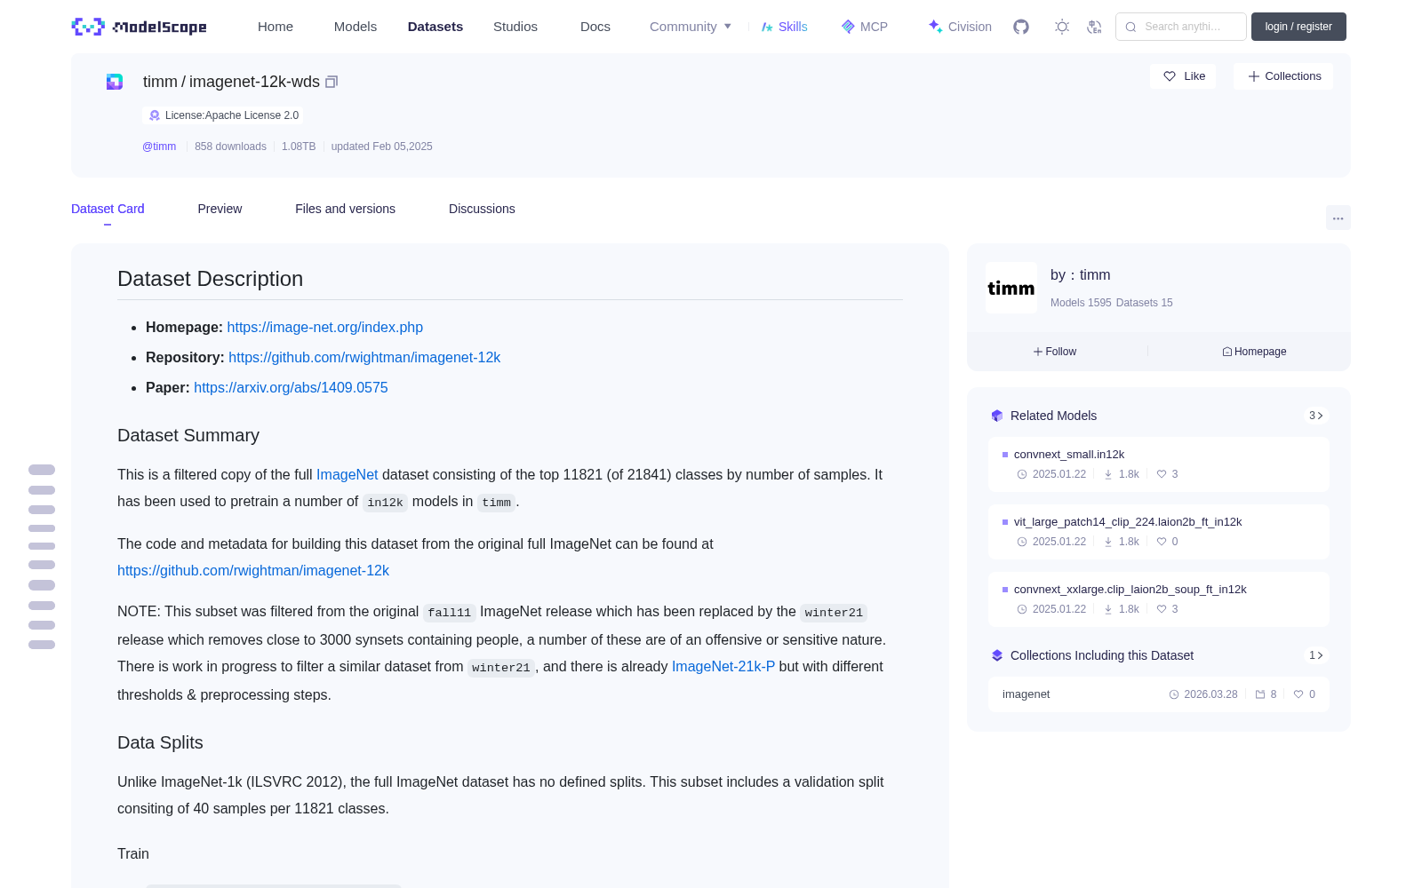Open vit_large_patch14_clip_224 model card
Viewport: 1422px width, 888px height.
tap(1159, 532)
